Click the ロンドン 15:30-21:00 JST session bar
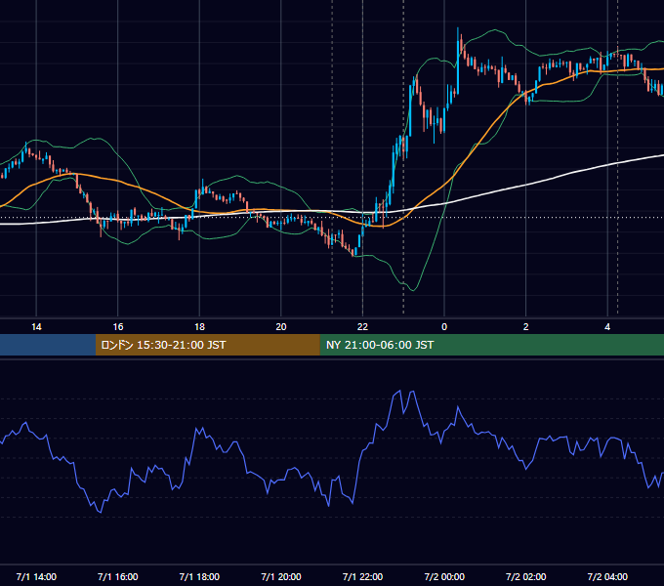664x586 pixels. pyautogui.click(x=207, y=345)
